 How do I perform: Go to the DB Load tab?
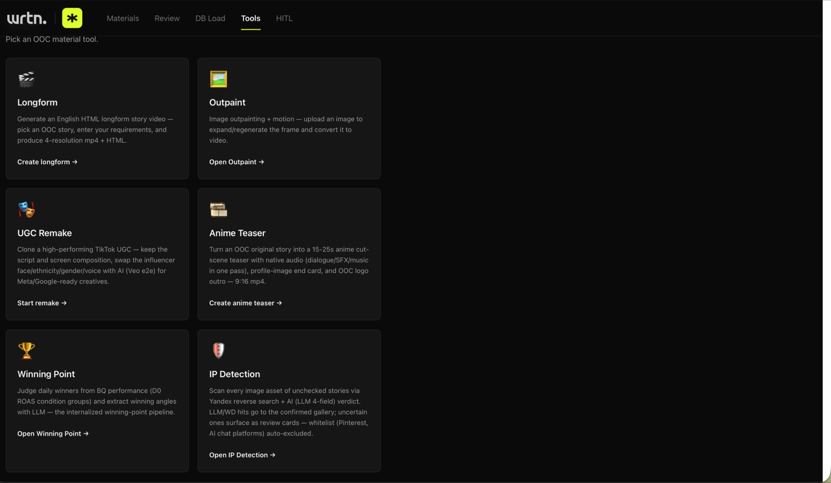pos(210,18)
